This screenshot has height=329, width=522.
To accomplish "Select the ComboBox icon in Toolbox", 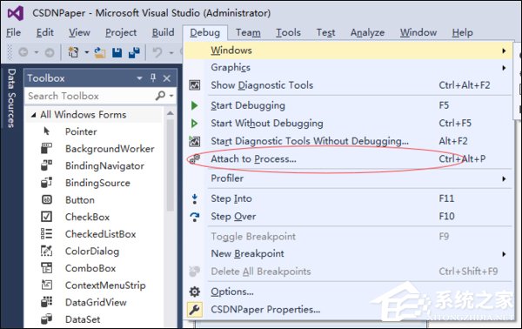I will [47, 268].
